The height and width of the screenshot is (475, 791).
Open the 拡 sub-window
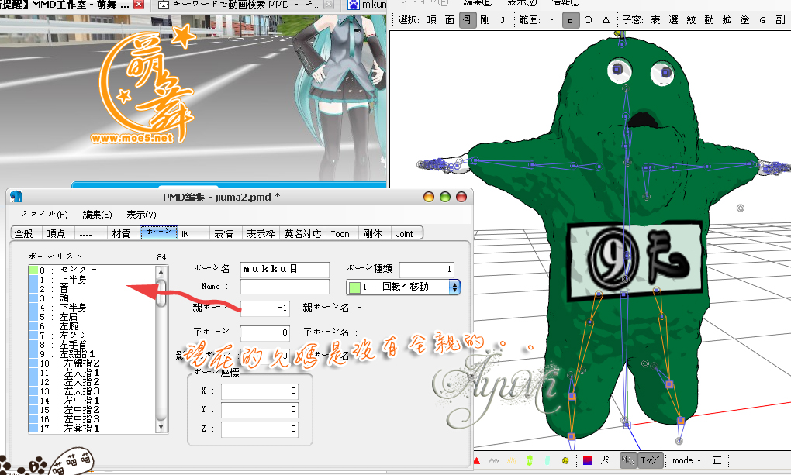pyautogui.click(x=727, y=20)
